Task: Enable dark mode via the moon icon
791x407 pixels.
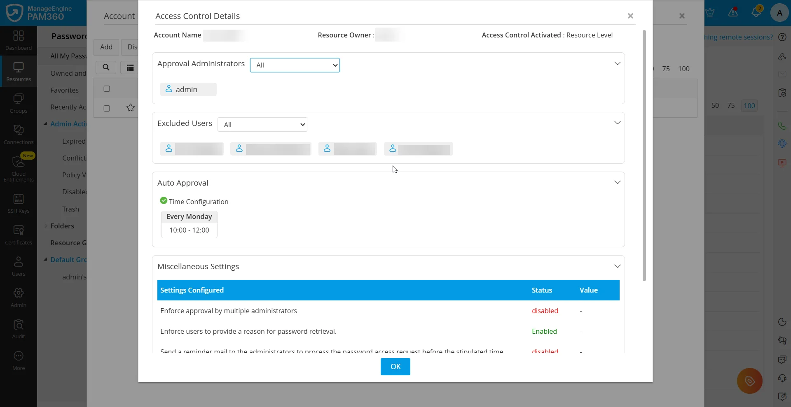Action: click(x=782, y=321)
